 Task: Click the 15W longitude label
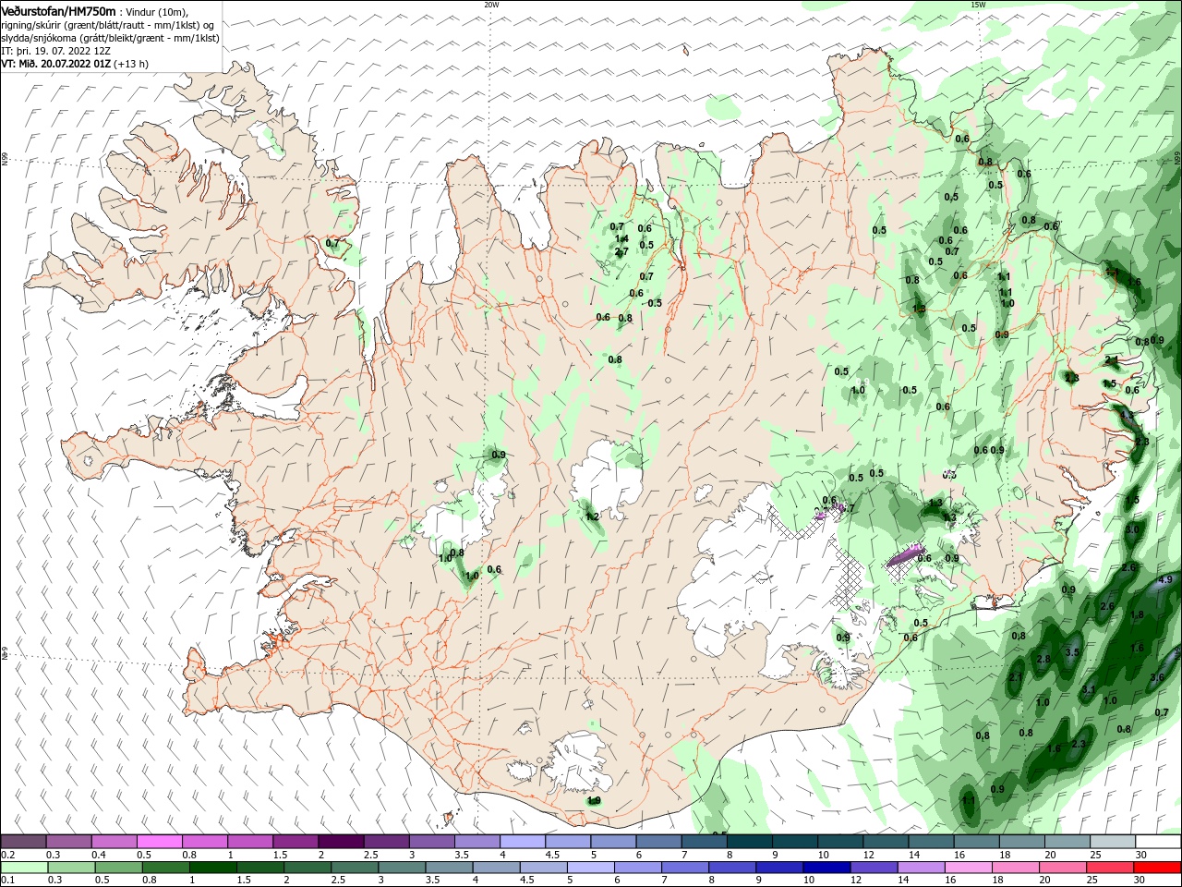[x=977, y=4]
